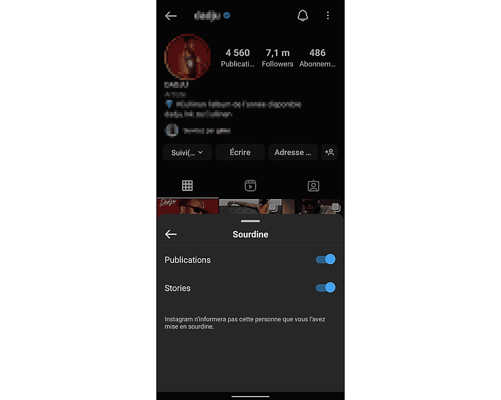Tap the tagged posts icon
The image size is (501, 400).
tap(313, 186)
